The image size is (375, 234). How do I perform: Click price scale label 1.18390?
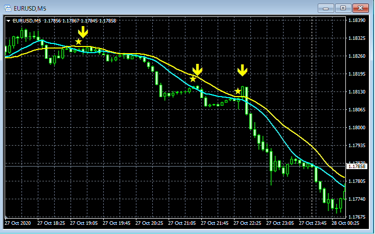(x=357, y=20)
